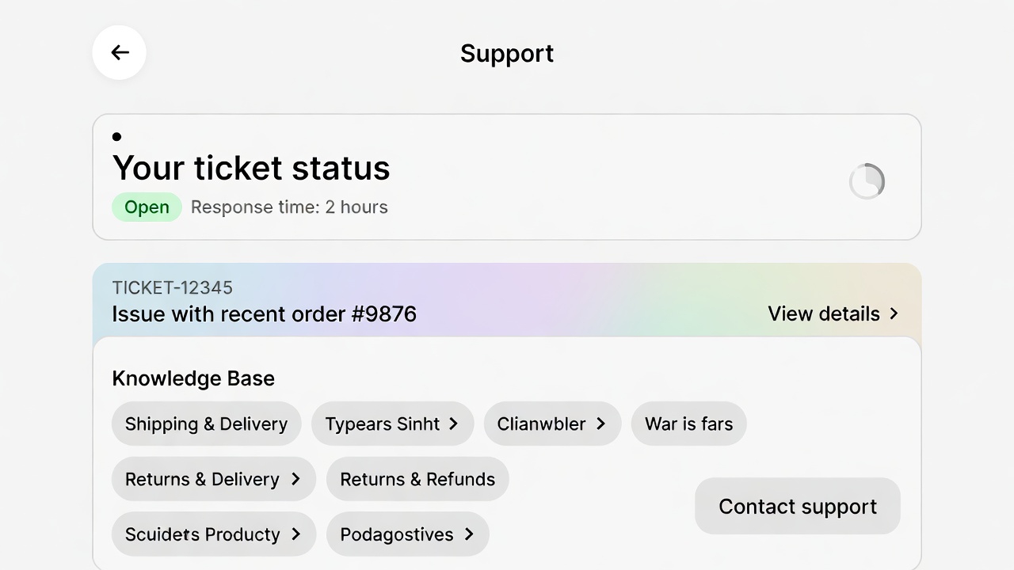Select the Returns & Refunds chip
The image size is (1014, 570).
(417, 479)
